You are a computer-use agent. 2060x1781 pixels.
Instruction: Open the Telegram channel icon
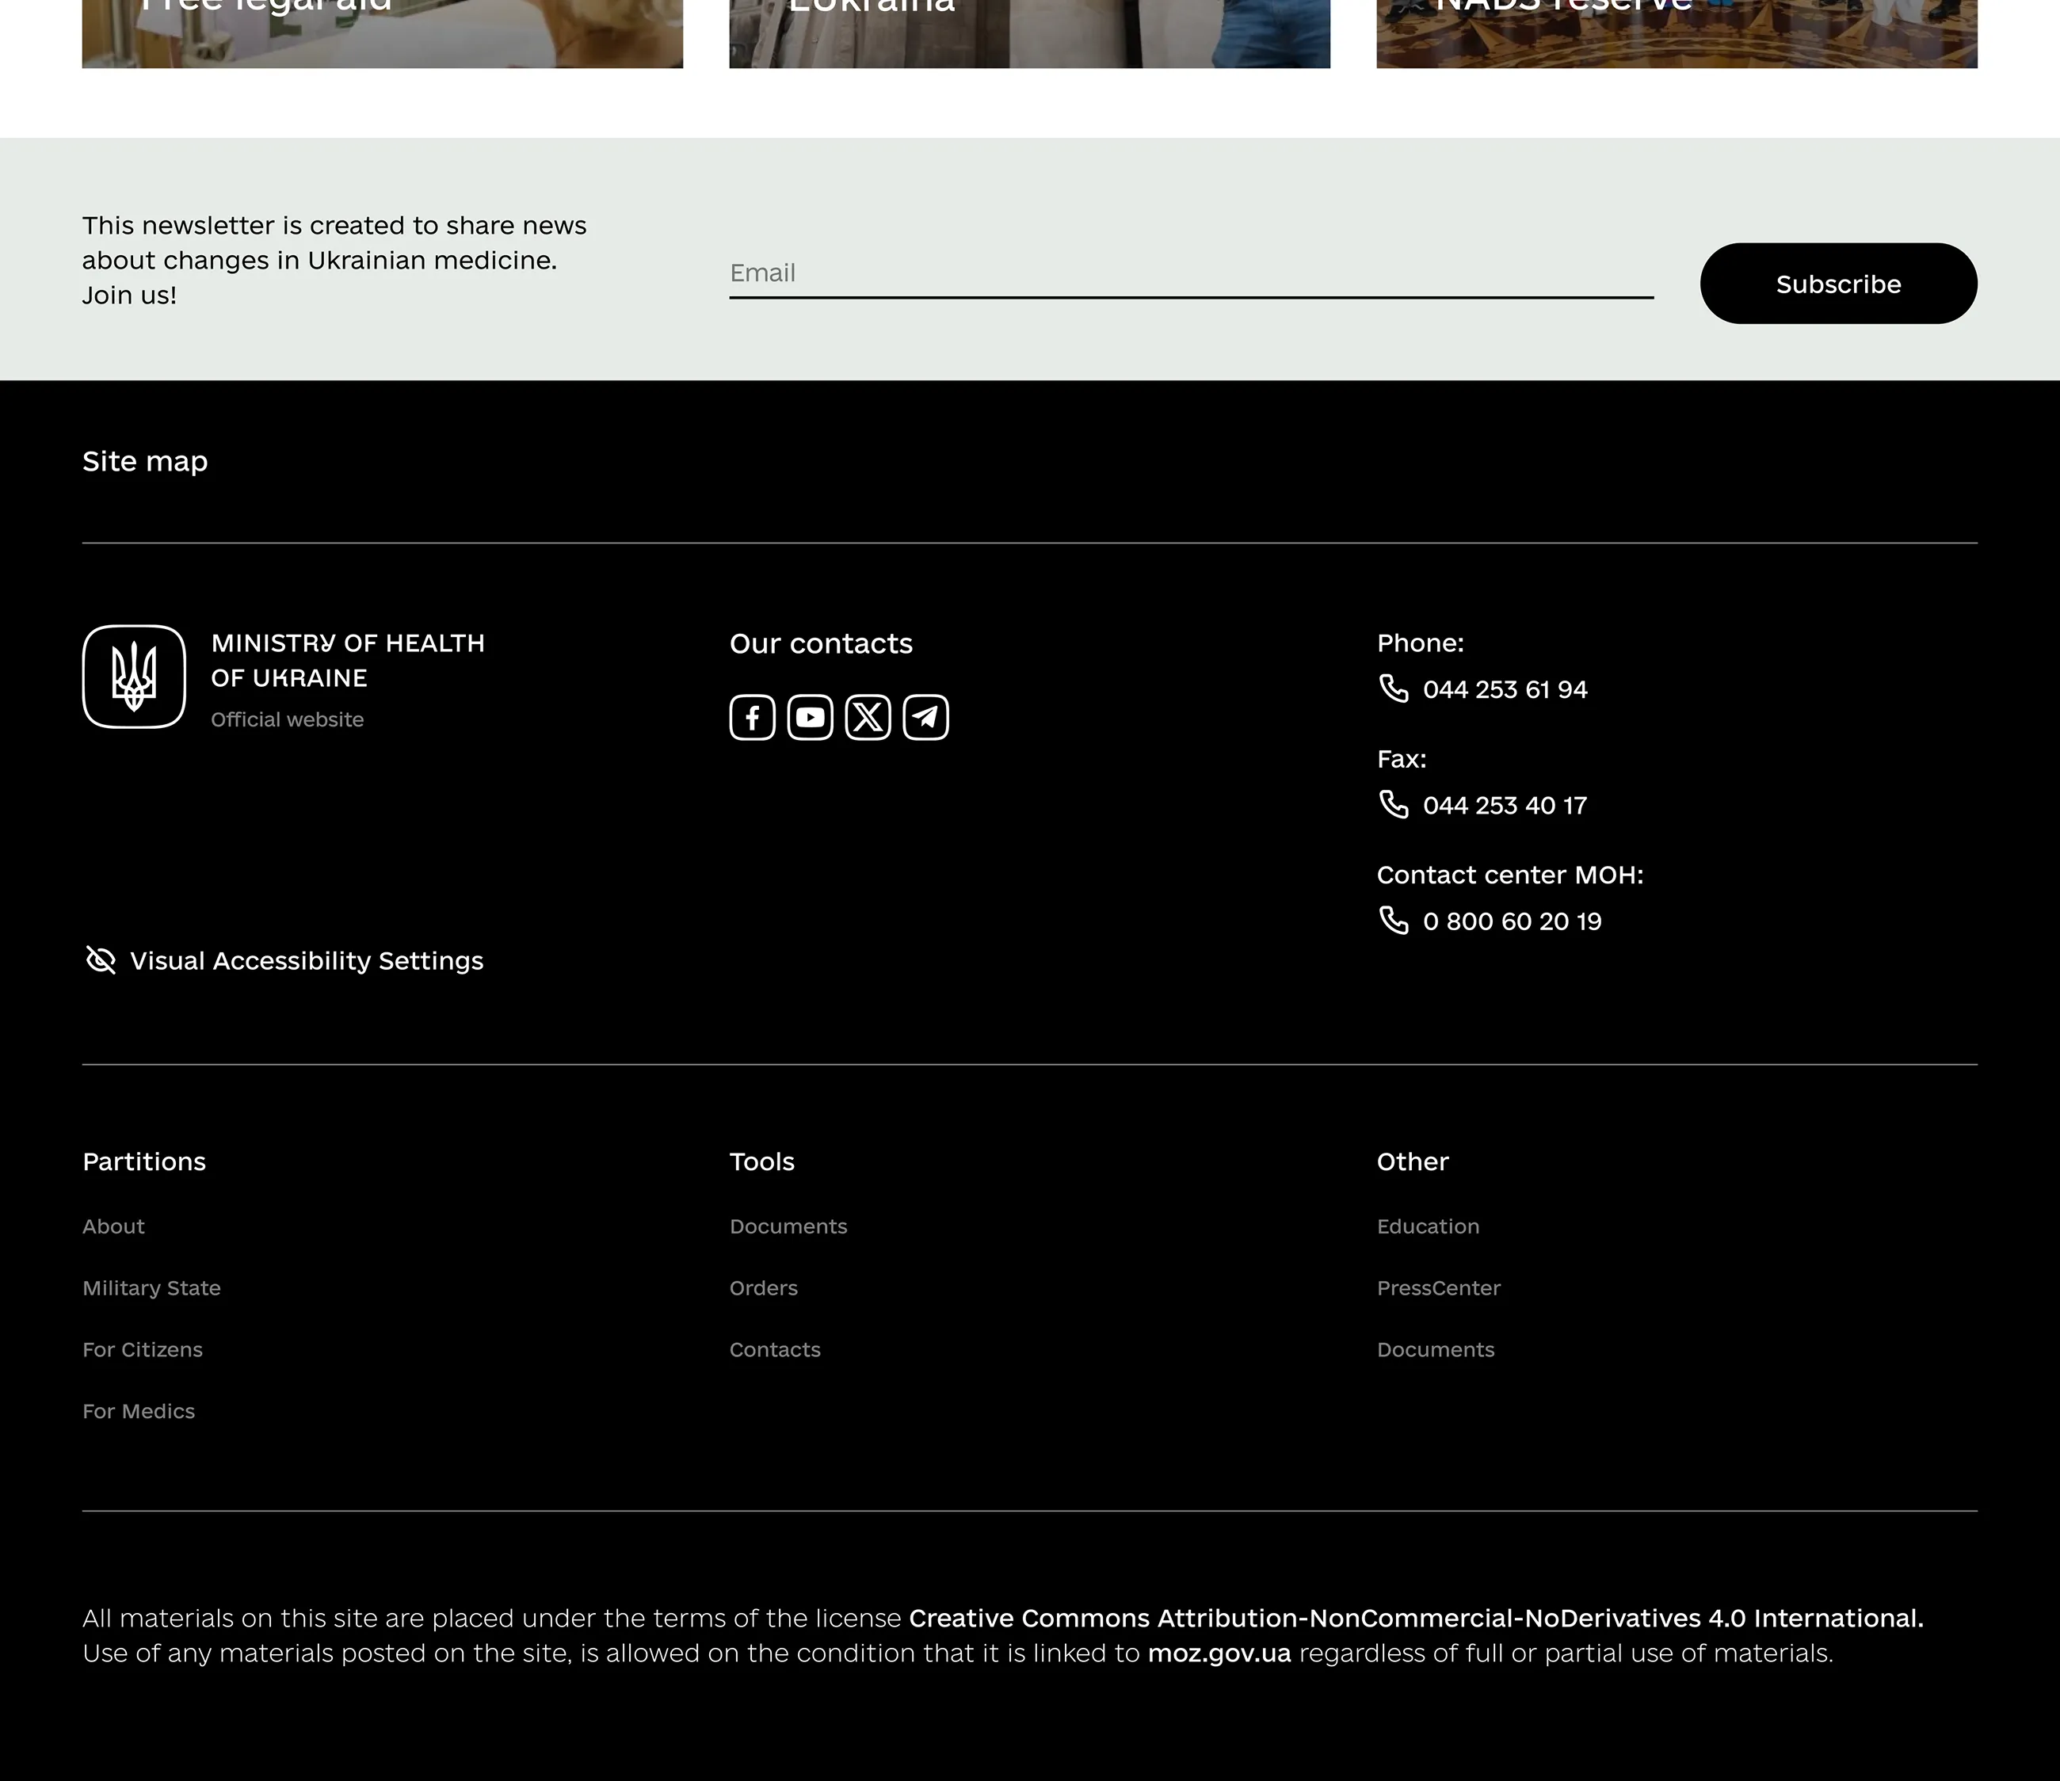tap(925, 717)
